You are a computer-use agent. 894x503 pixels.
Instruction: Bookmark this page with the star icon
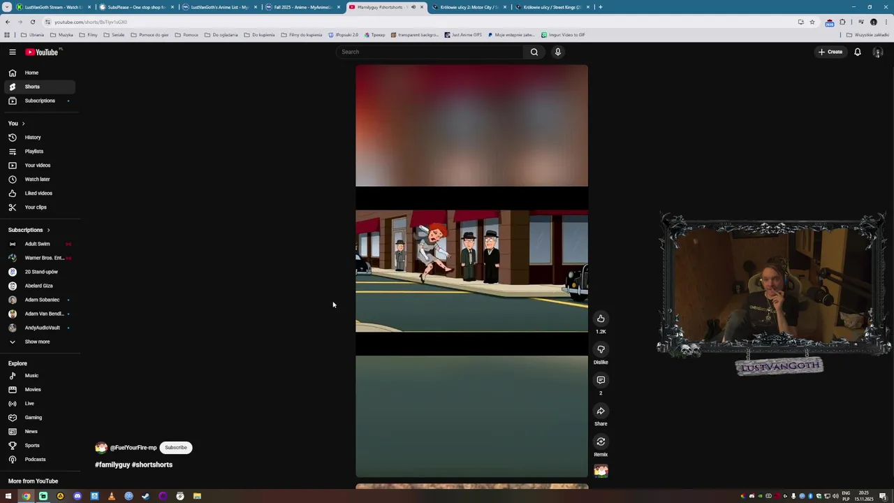click(812, 22)
